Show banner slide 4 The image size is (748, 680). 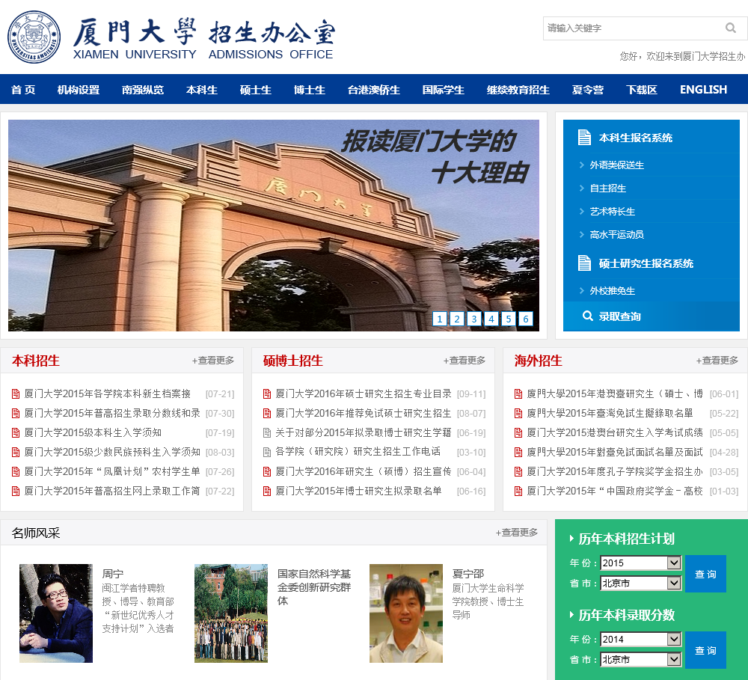491,319
